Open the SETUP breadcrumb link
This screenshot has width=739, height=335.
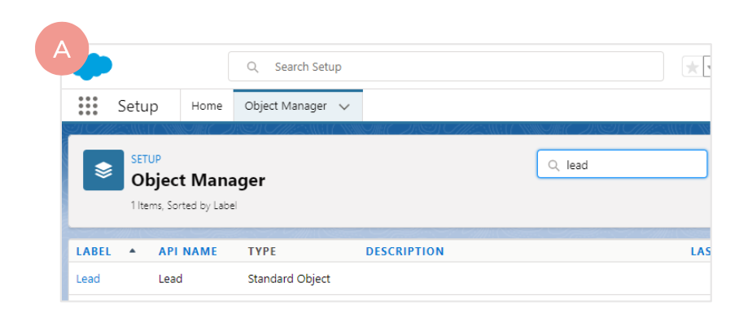[146, 159]
